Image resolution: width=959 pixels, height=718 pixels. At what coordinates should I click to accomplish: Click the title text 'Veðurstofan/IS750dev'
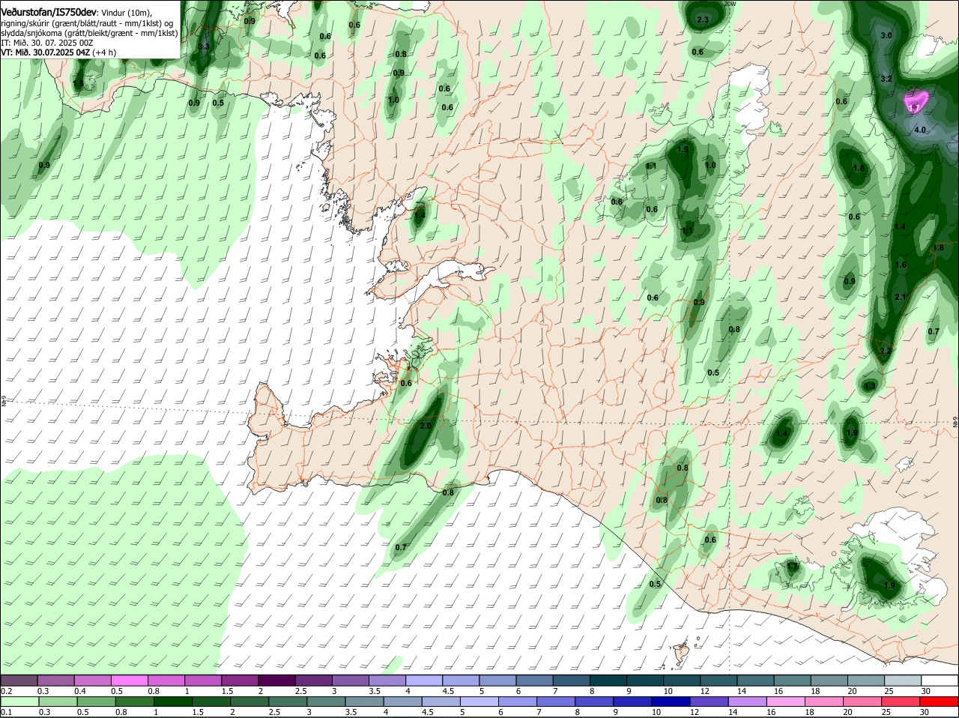pyautogui.click(x=49, y=12)
